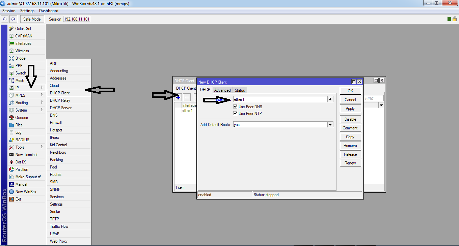Select the DHCP tab in dialog

click(x=205, y=90)
